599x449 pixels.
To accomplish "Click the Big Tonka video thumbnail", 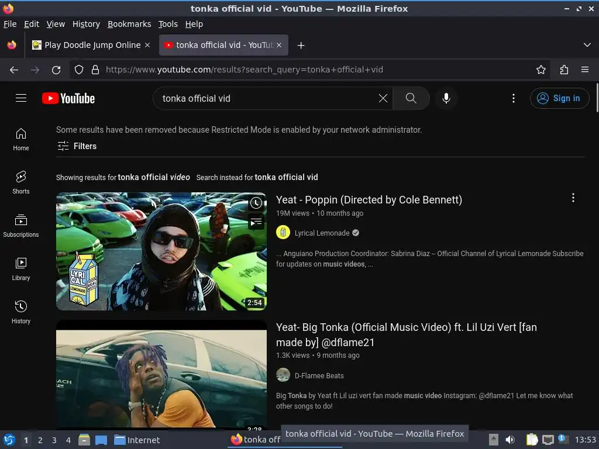I will (161, 374).
